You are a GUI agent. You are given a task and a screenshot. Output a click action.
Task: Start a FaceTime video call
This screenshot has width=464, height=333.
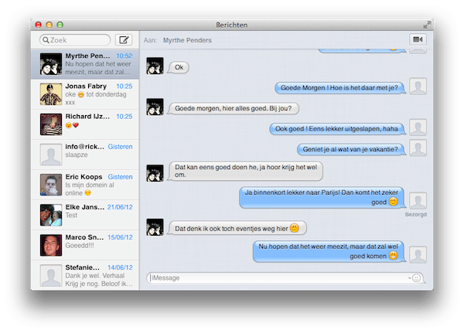pos(418,39)
